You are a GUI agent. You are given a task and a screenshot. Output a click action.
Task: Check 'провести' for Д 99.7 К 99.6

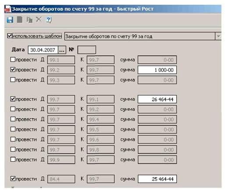[13, 139]
